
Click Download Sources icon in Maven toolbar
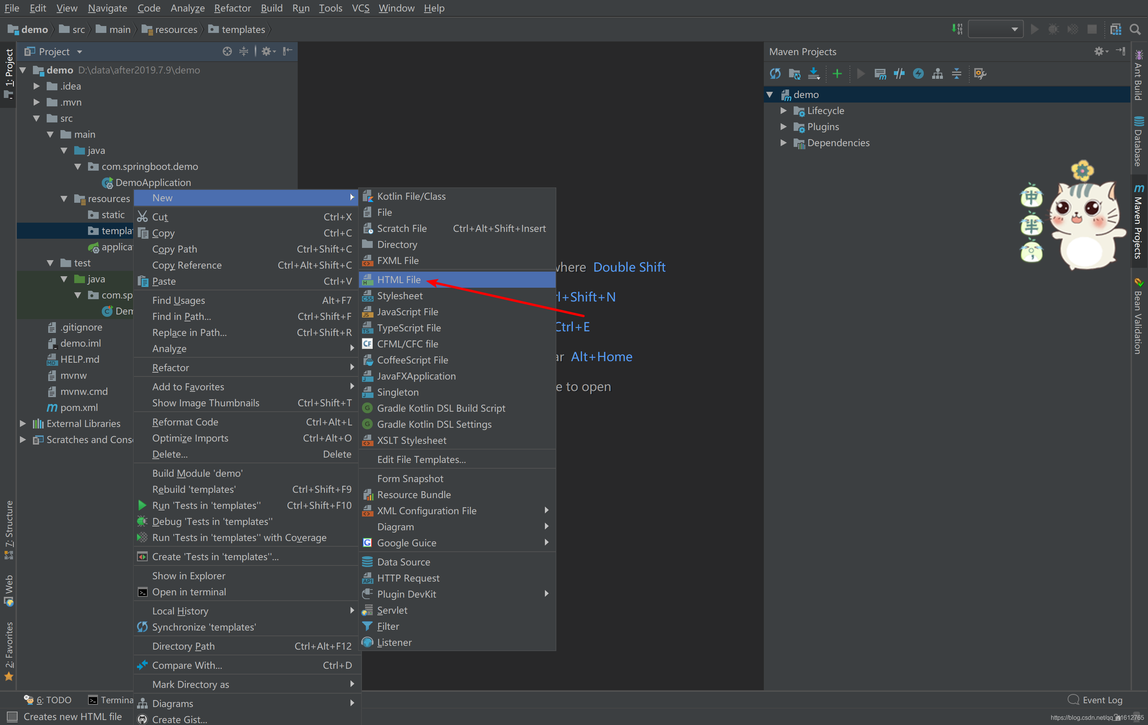(x=814, y=73)
